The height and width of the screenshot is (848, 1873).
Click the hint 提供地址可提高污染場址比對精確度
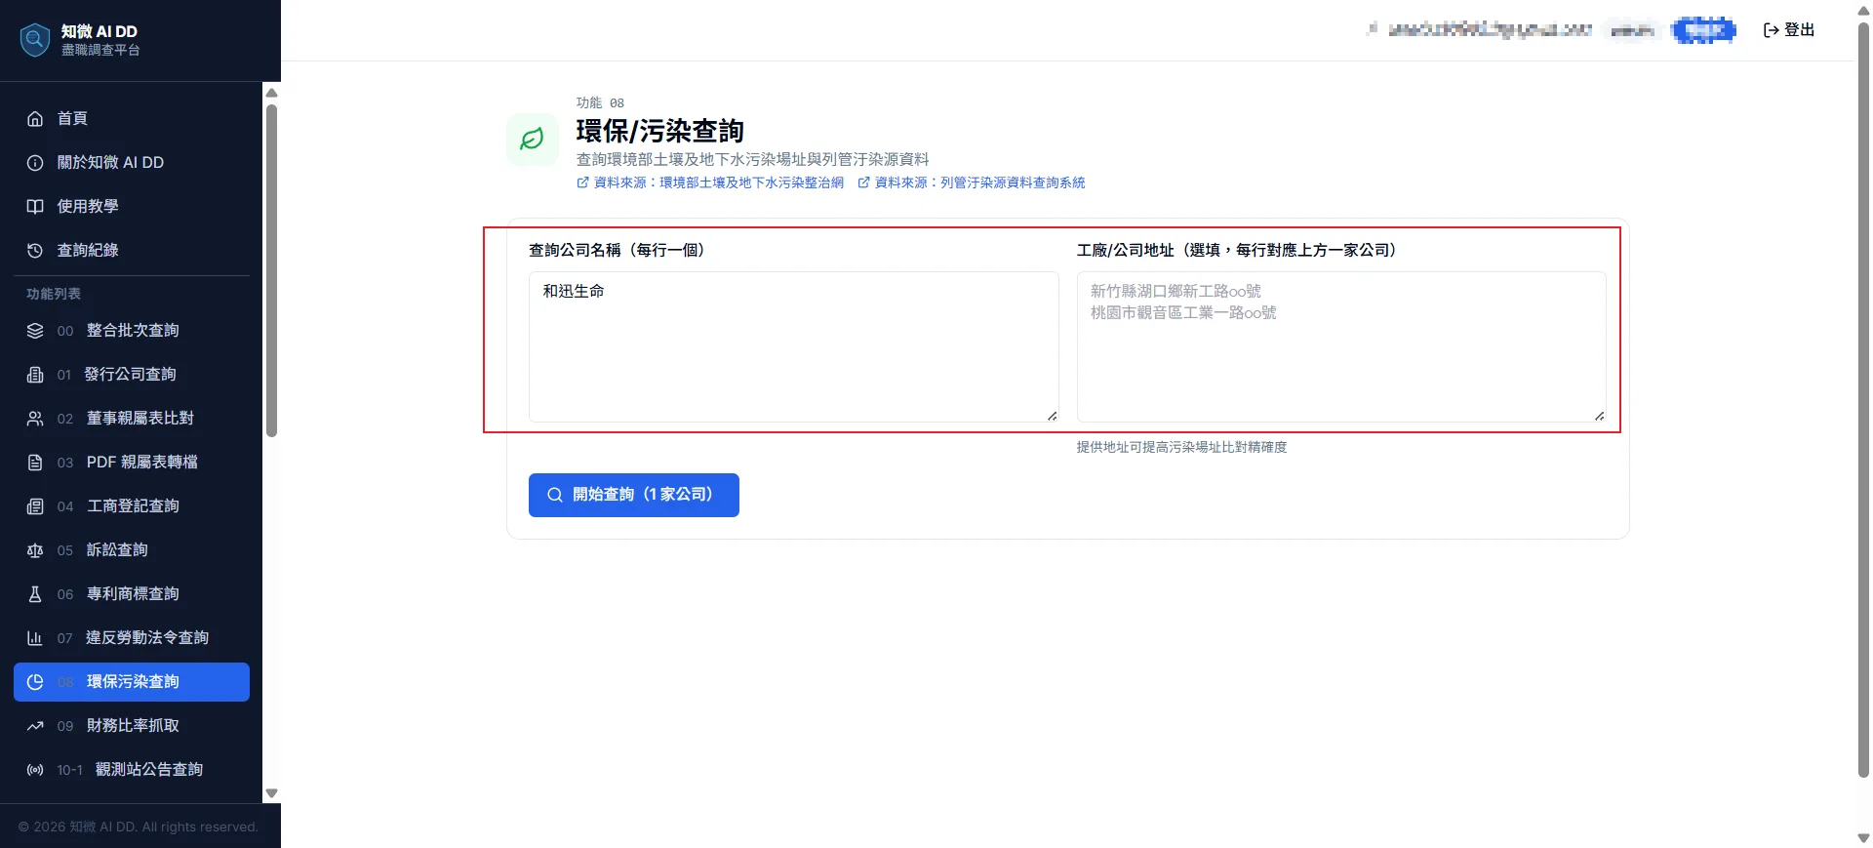click(1181, 447)
